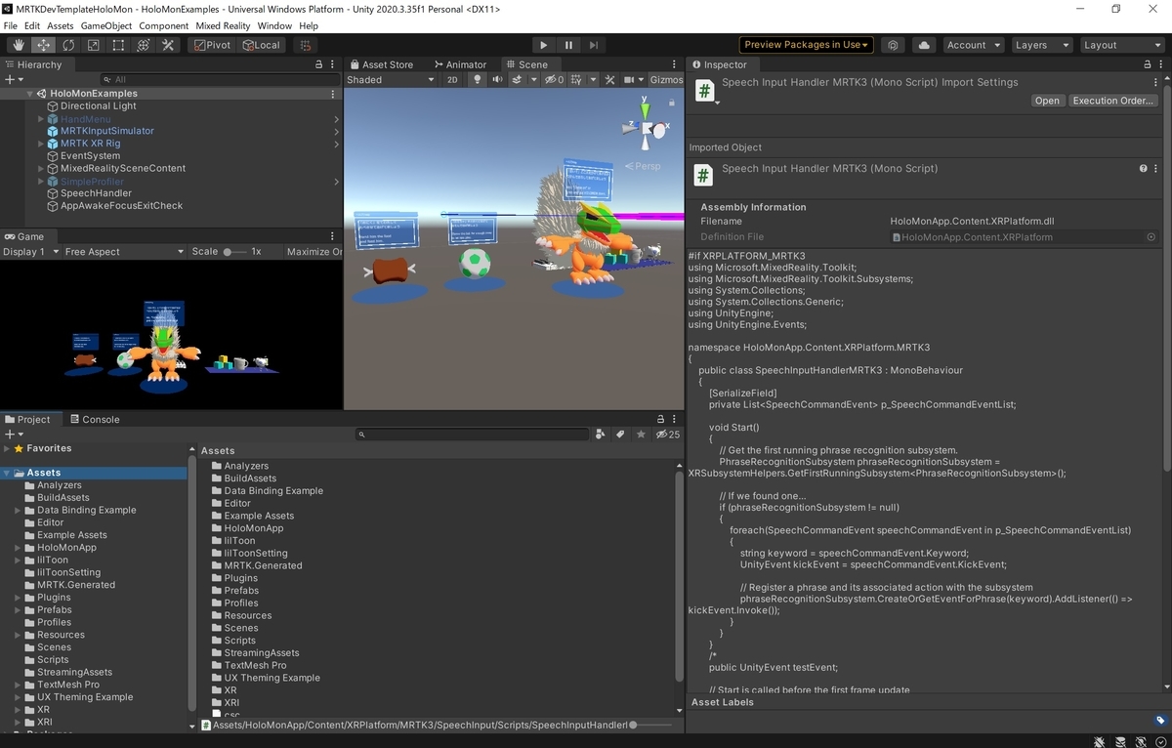The height and width of the screenshot is (748, 1172).
Task: Open the Layers dropdown
Action: [1039, 45]
